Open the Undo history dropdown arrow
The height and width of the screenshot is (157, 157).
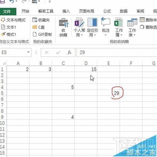click(x=17, y=1)
